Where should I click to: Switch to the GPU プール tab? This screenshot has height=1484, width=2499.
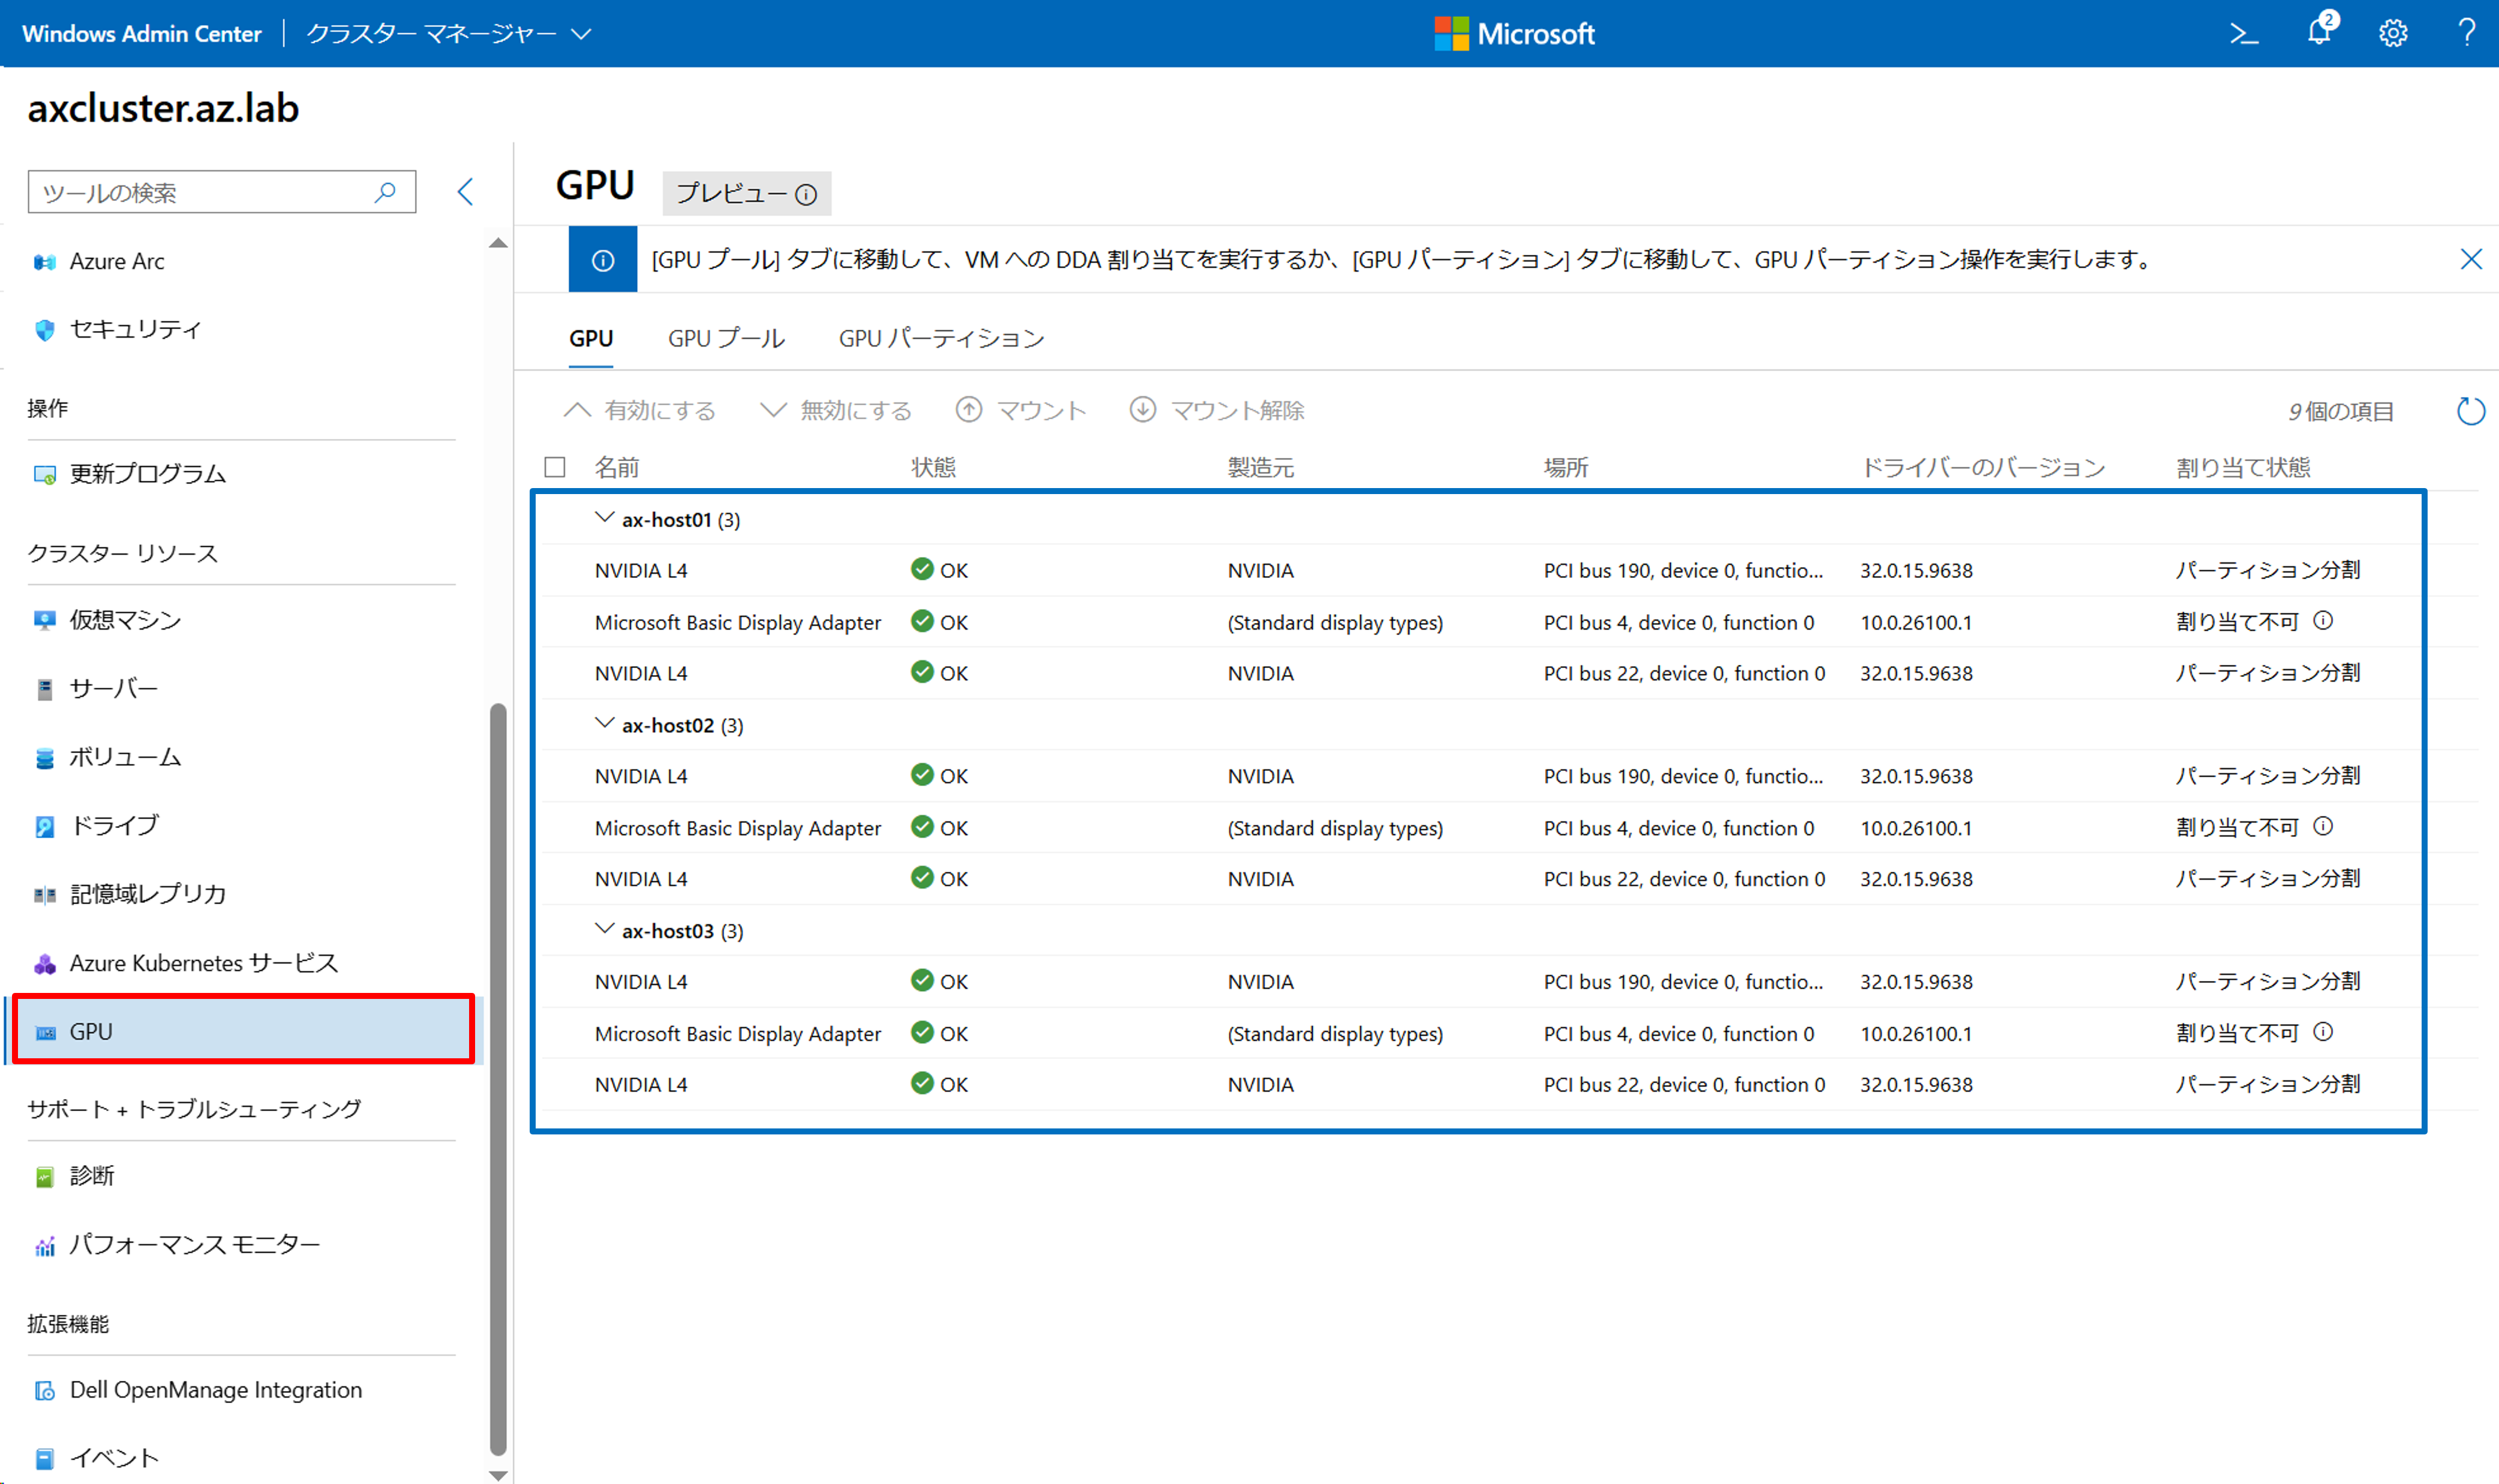click(726, 339)
